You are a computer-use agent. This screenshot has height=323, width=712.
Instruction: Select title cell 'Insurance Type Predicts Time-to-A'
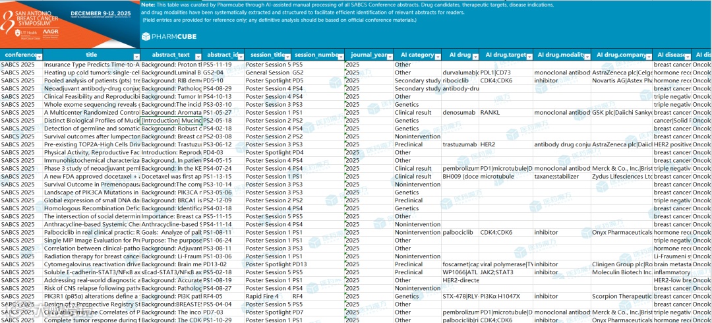92,65
